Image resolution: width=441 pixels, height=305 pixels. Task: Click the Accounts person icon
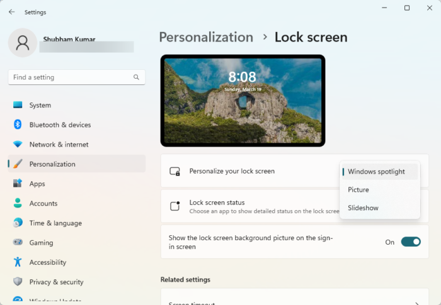point(18,202)
